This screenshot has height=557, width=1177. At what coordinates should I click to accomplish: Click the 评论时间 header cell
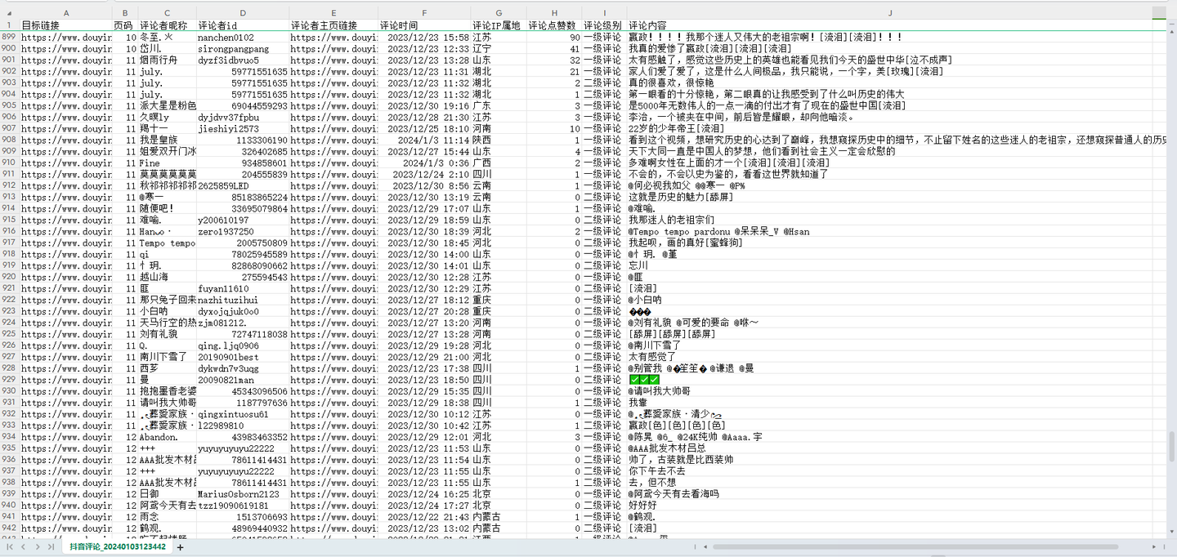pyautogui.click(x=424, y=25)
